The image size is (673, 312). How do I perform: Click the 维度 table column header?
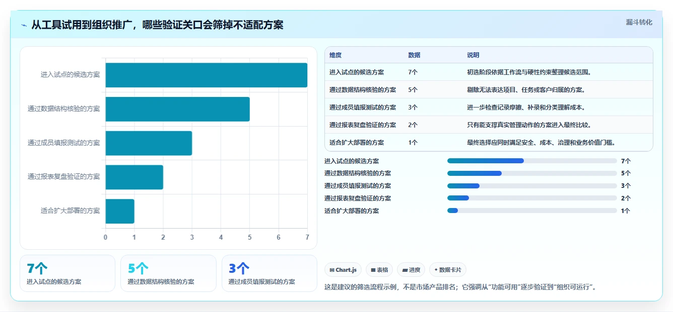pos(335,55)
